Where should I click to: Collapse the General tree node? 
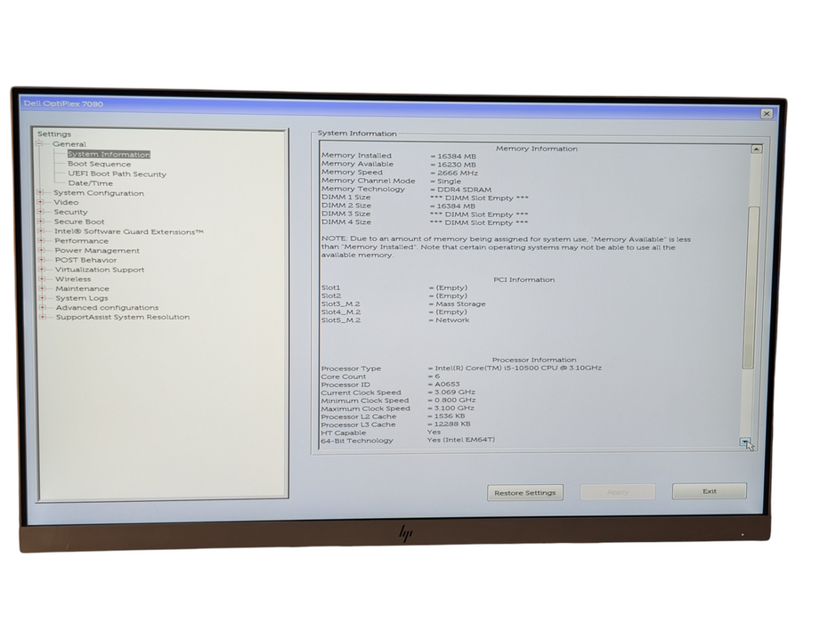point(39,143)
